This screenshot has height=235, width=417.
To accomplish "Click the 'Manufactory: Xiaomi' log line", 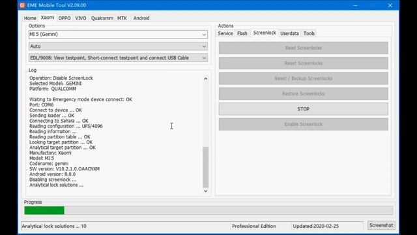I will pyautogui.click(x=50, y=153).
